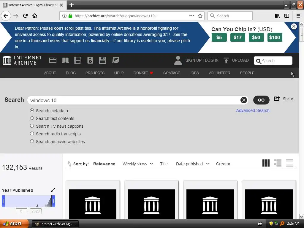Switch to tile grid view
This screenshot has width=304, height=228.
pos(266,163)
